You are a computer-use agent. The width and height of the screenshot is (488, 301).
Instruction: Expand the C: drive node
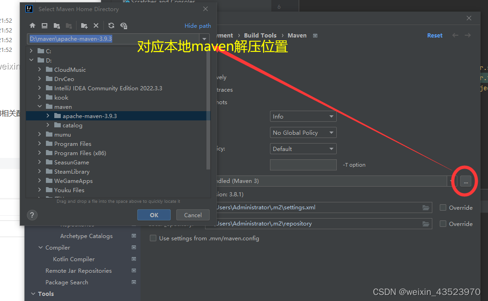31,50
